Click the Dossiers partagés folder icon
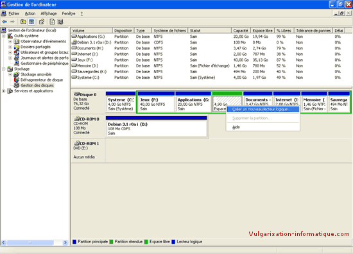Viewport: 353px width, 254px height. click(x=17, y=47)
